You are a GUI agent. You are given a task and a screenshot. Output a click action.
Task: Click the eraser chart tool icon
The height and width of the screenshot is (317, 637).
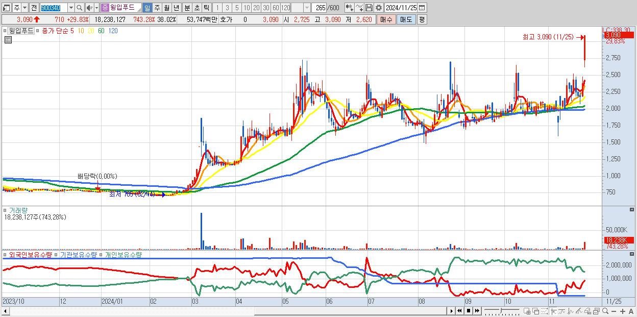[587, 311]
